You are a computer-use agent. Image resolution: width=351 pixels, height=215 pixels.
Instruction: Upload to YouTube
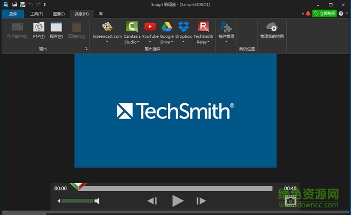[x=150, y=30]
